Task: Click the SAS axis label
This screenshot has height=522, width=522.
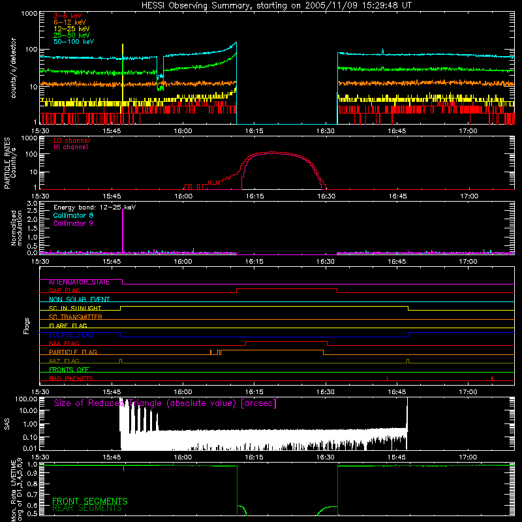Action: point(7,424)
